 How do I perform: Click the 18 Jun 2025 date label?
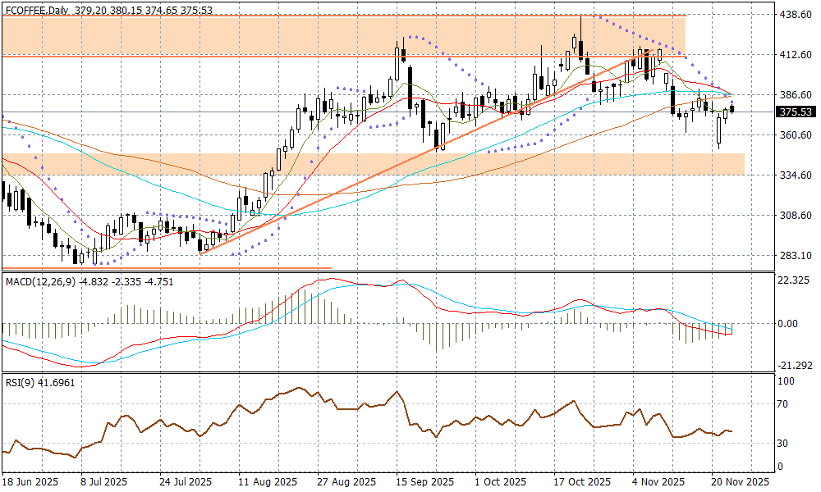pos(31,482)
